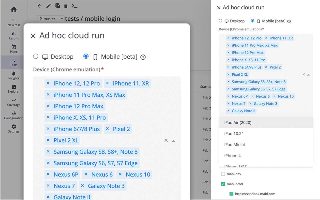Open the terminal prompt icon in toolbar
Image resolution: width=320 pixels, height=200 pixels.
point(74,6)
